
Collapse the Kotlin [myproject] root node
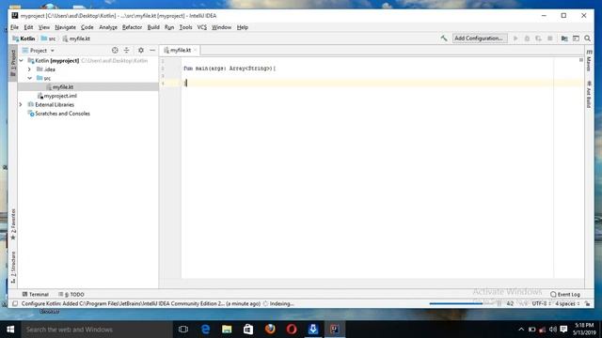[21, 60]
